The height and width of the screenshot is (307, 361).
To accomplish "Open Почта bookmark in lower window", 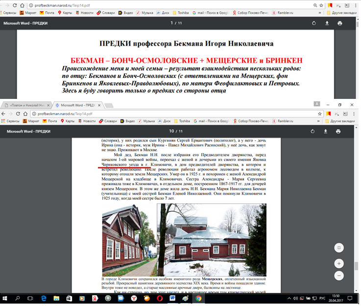I will coord(50,121).
